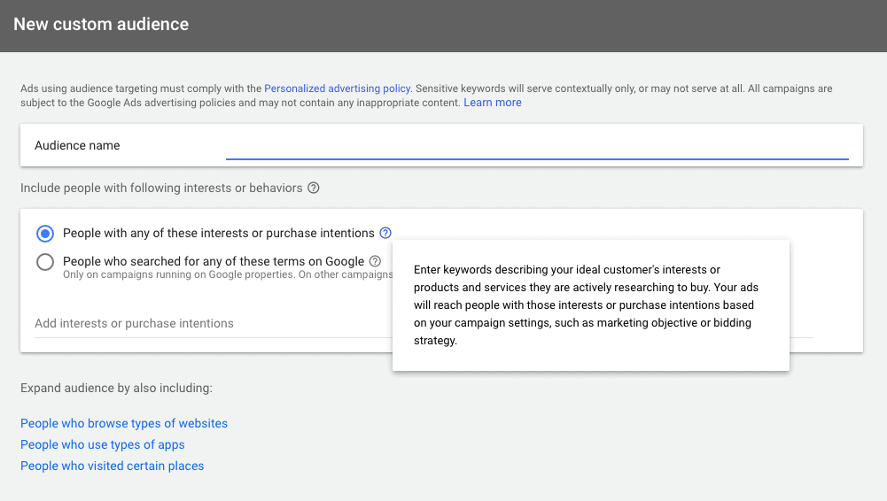Expand People who visited certain places
The width and height of the screenshot is (887, 501).
pyautogui.click(x=113, y=466)
